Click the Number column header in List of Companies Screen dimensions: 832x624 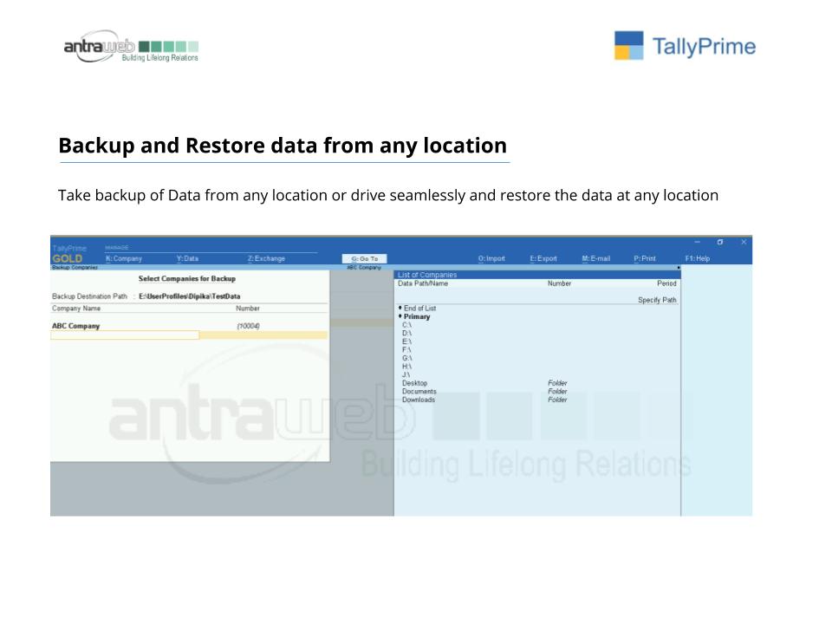pyautogui.click(x=559, y=284)
